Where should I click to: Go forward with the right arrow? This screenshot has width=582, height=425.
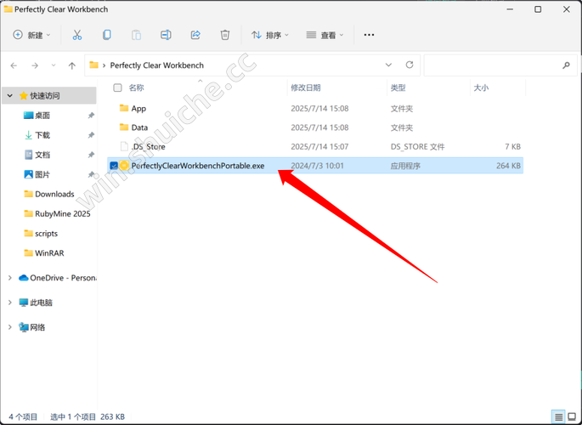tap(35, 65)
